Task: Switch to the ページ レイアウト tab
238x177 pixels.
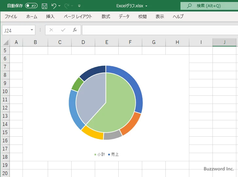Action: pos(78,16)
